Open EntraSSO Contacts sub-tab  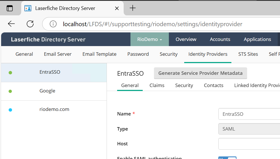tap(213, 85)
